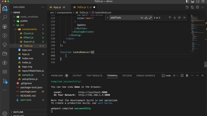Image resolution: width=207 pixels, height=116 pixels.
Task: Open the file timeline history icon
Action: [187, 7]
